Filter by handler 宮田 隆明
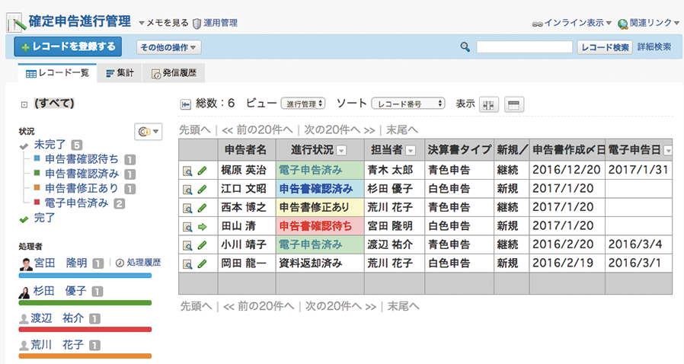 click(60, 263)
